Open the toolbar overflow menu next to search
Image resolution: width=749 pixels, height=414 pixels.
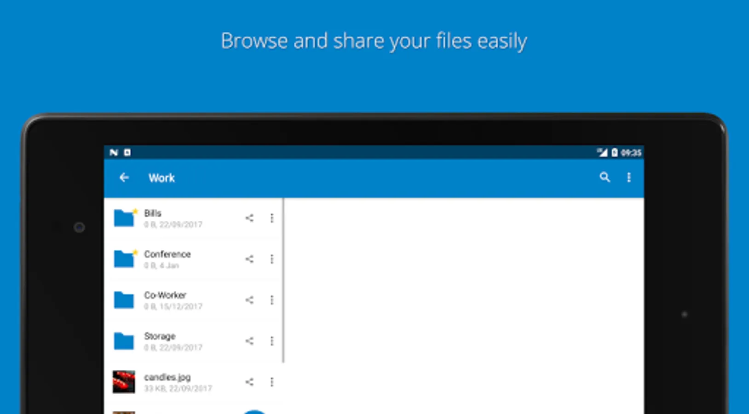pos(629,178)
